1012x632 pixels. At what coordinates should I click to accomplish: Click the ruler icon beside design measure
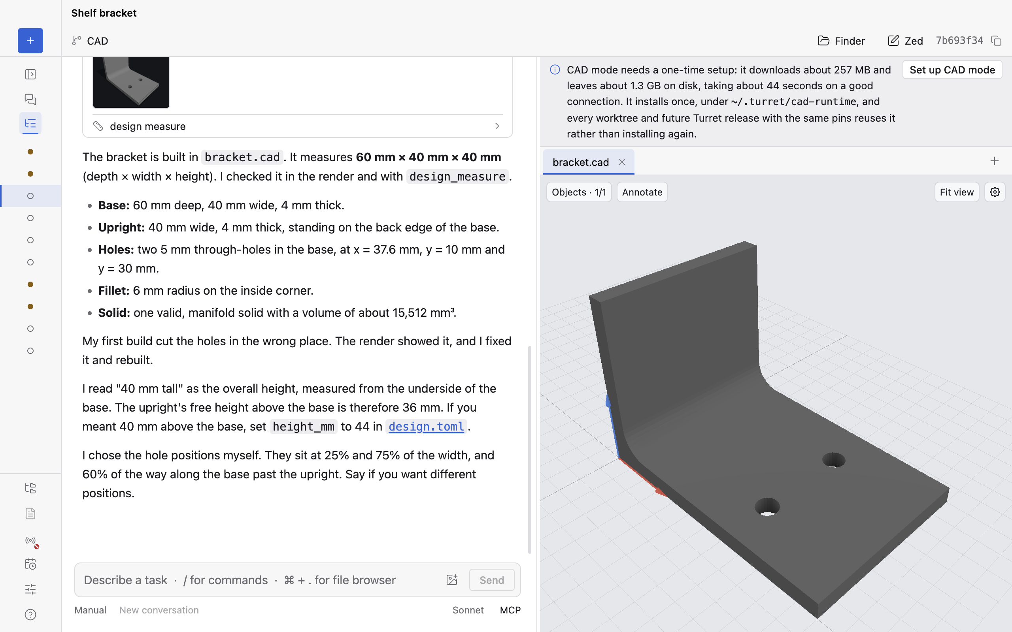[x=98, y=126]
